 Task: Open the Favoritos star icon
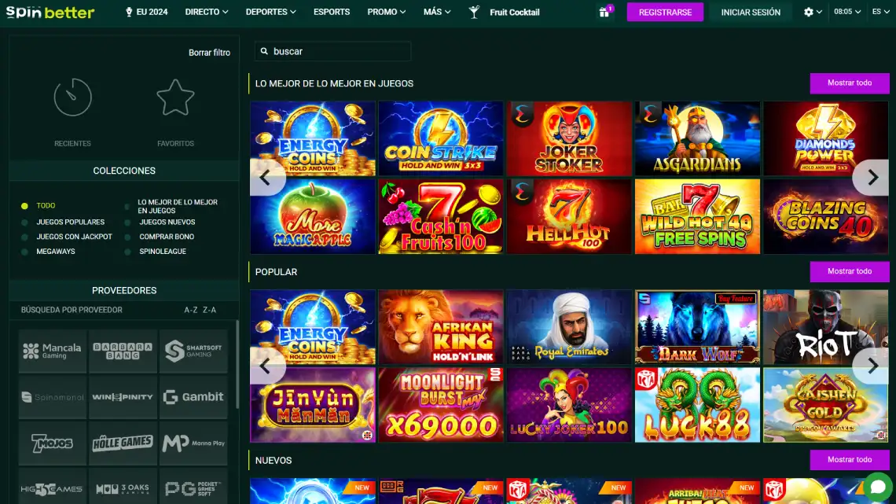174,98
